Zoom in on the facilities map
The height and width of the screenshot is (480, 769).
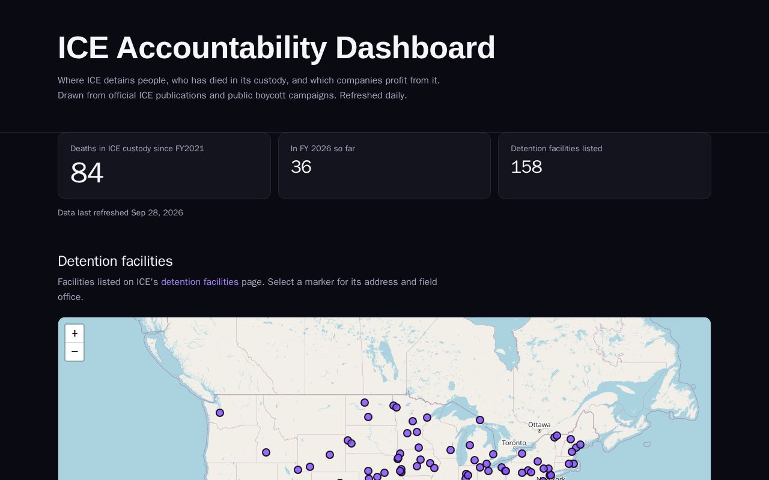pyautogui.click(x=74, y=334)
